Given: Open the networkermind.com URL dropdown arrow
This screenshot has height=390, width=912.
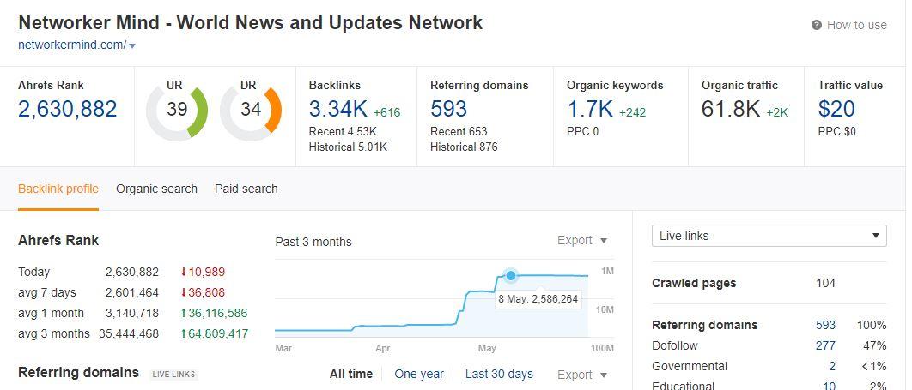Looking at the screenshot, I should coord(132,45).
